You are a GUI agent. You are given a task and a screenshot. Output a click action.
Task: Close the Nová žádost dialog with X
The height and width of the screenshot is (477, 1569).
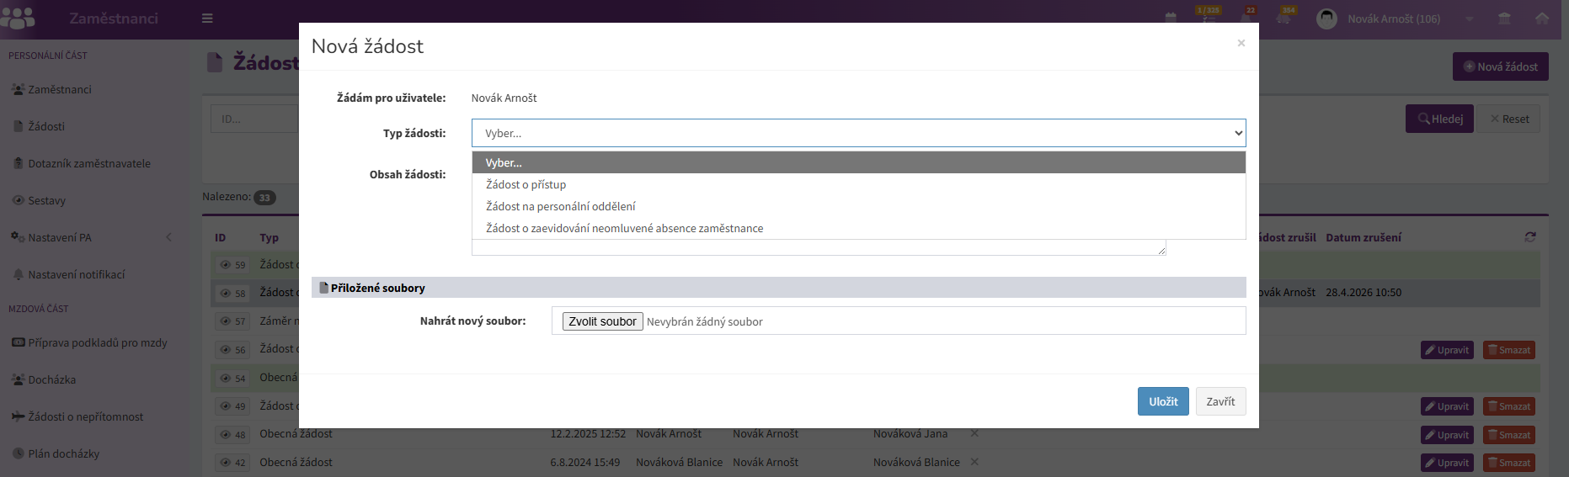(1241, 43)
